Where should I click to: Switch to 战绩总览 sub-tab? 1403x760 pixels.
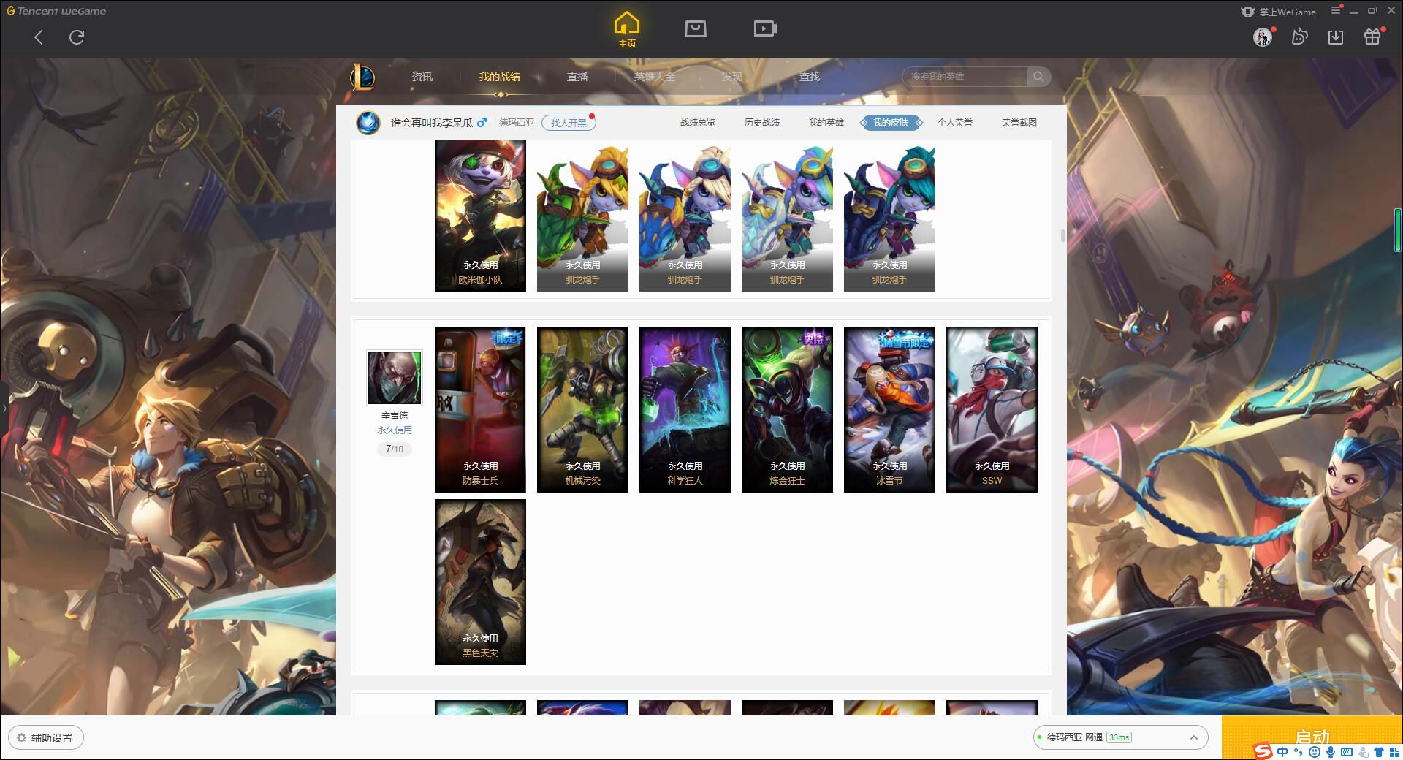698,123
